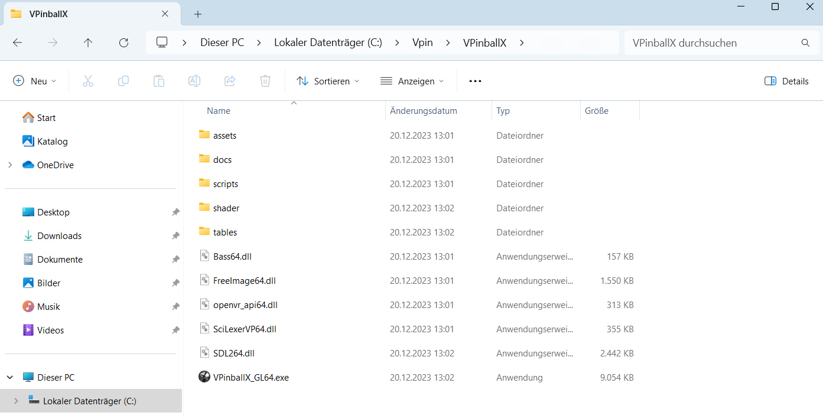The width and height of the screenshot is (823, 419).
Task: Sort files by Größe column
Action: click(x=597, y=111)
